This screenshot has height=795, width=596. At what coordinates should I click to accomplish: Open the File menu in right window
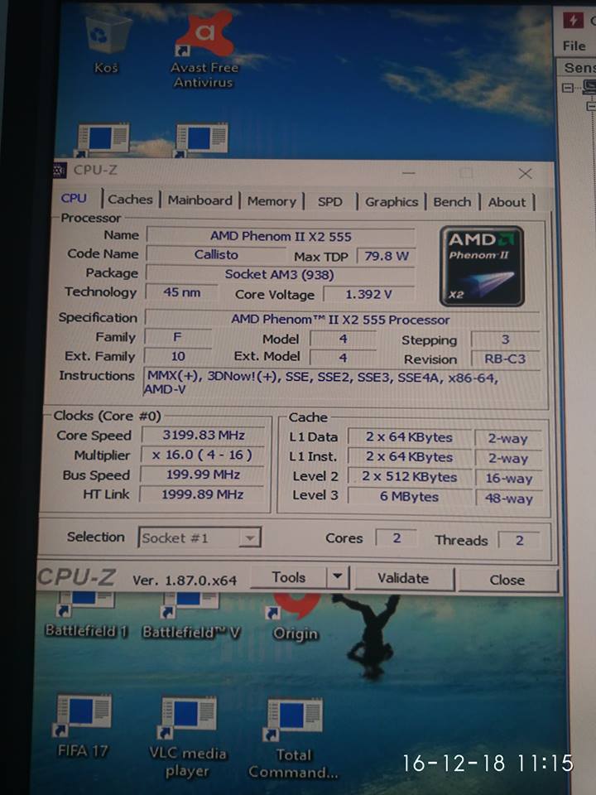point(574,46)
